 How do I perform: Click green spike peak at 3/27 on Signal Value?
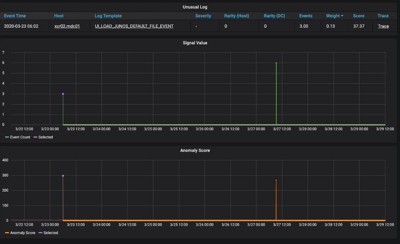(276, 63)
